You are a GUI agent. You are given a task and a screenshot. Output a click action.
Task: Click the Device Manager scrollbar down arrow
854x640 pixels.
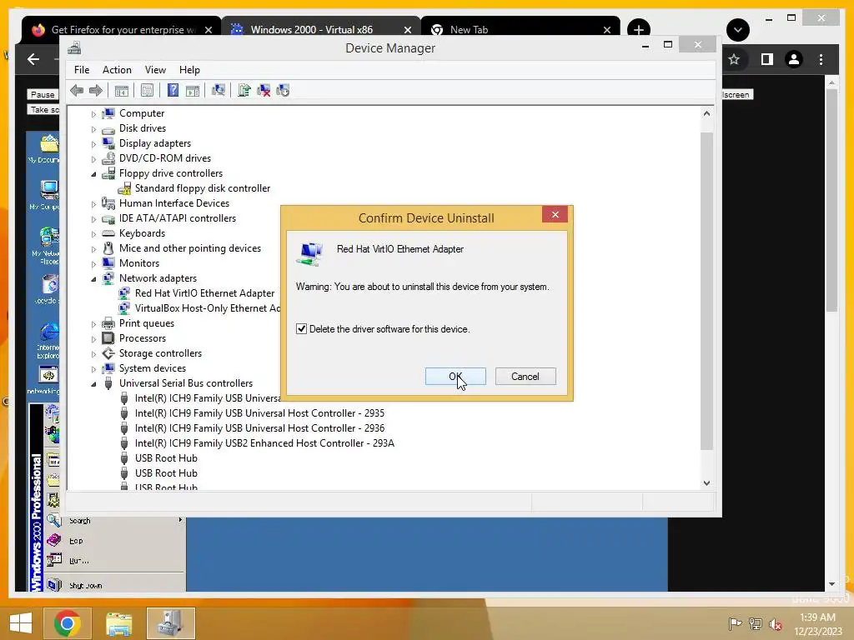[706, 482]
